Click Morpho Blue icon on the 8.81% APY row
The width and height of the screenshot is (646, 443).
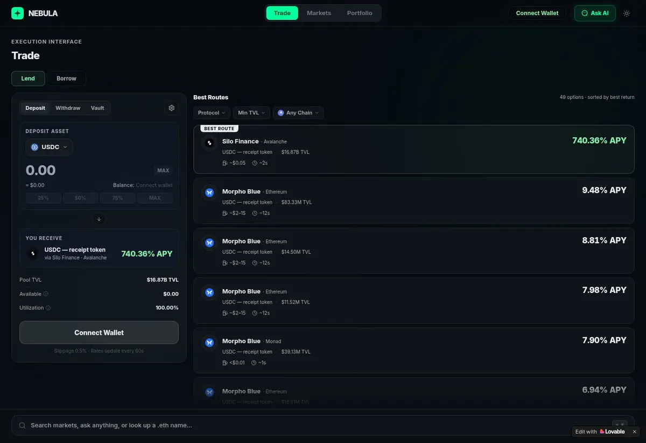tap(209, 242)
